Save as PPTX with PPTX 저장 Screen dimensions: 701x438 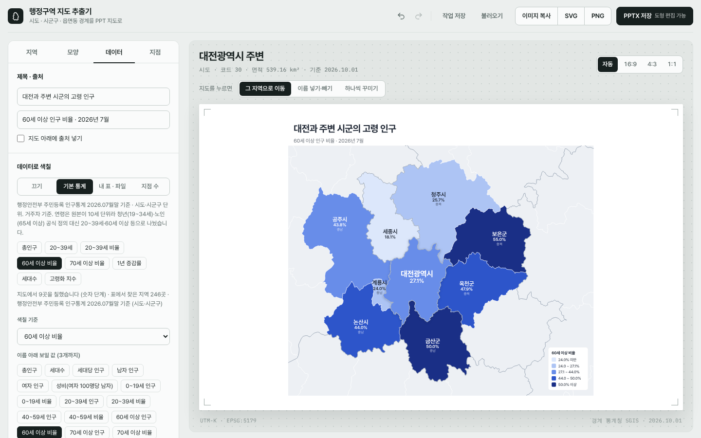[655, 16]
